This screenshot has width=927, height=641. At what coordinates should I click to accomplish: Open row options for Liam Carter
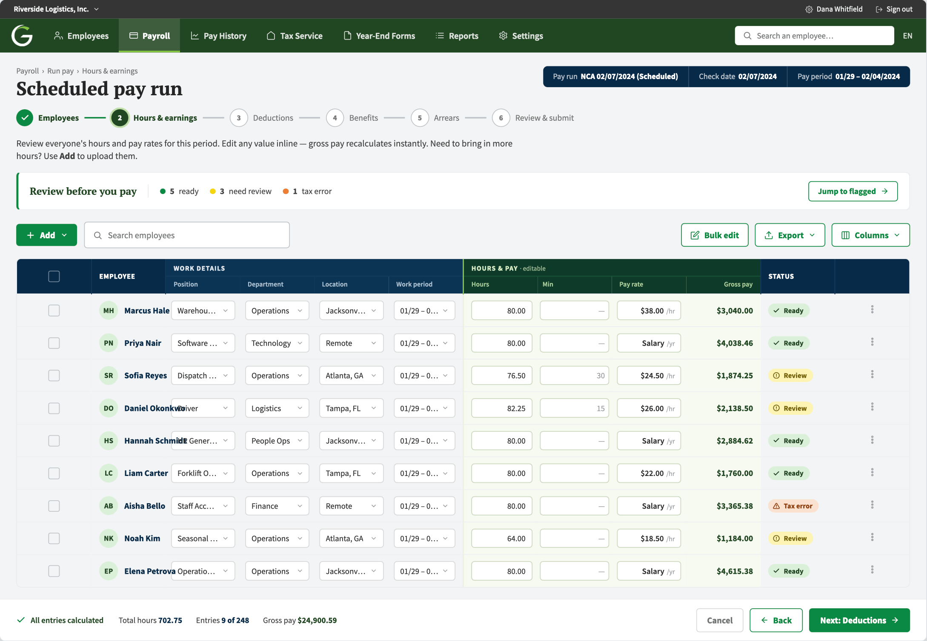coord(872,472)
